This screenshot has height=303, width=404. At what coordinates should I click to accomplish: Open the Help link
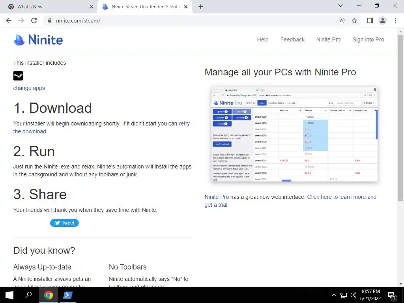(262, 39)
